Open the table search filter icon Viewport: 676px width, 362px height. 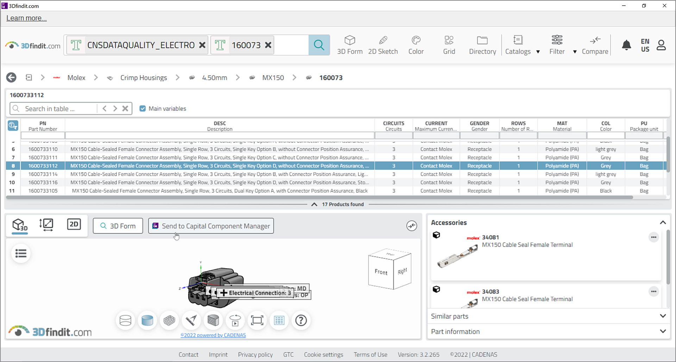13,125
